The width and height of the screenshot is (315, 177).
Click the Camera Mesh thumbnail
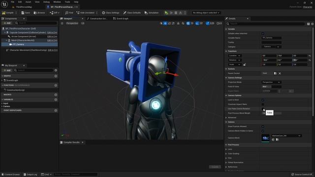click(266, 138)
